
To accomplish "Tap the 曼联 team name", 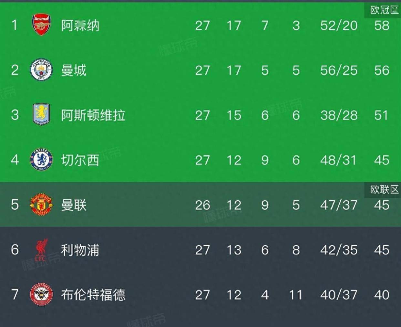I will pos(74,205).
